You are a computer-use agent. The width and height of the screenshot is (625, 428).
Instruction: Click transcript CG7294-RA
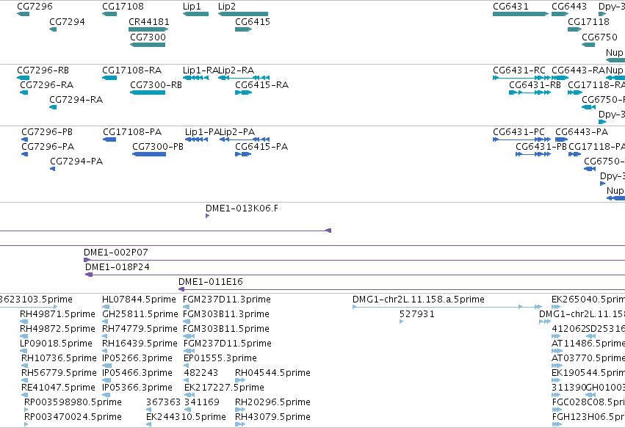53,107
